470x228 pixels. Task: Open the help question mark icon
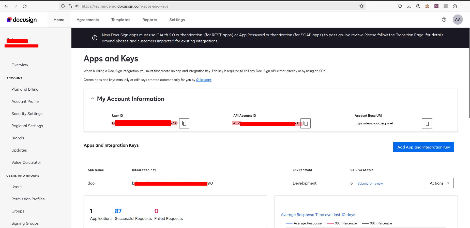(x=444, y=20)
